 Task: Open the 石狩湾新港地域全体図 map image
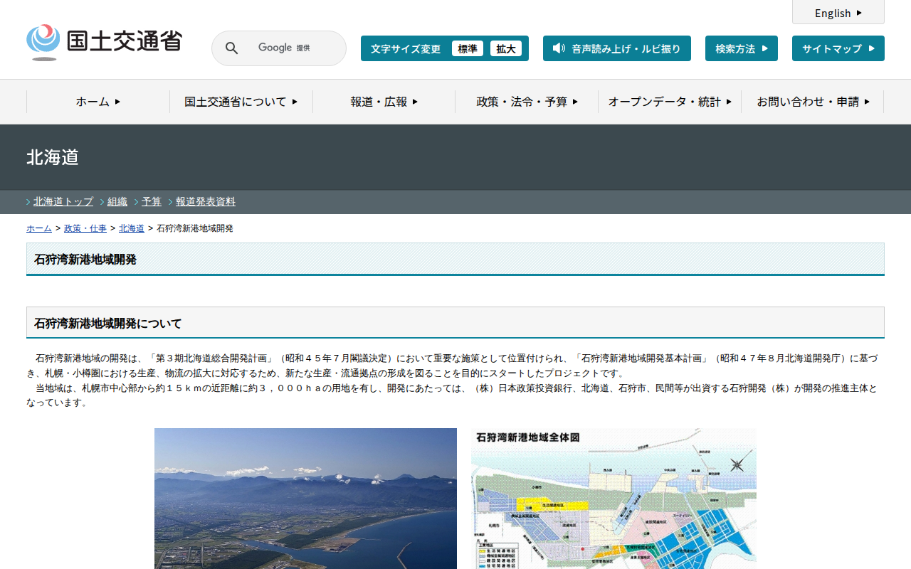614,498
